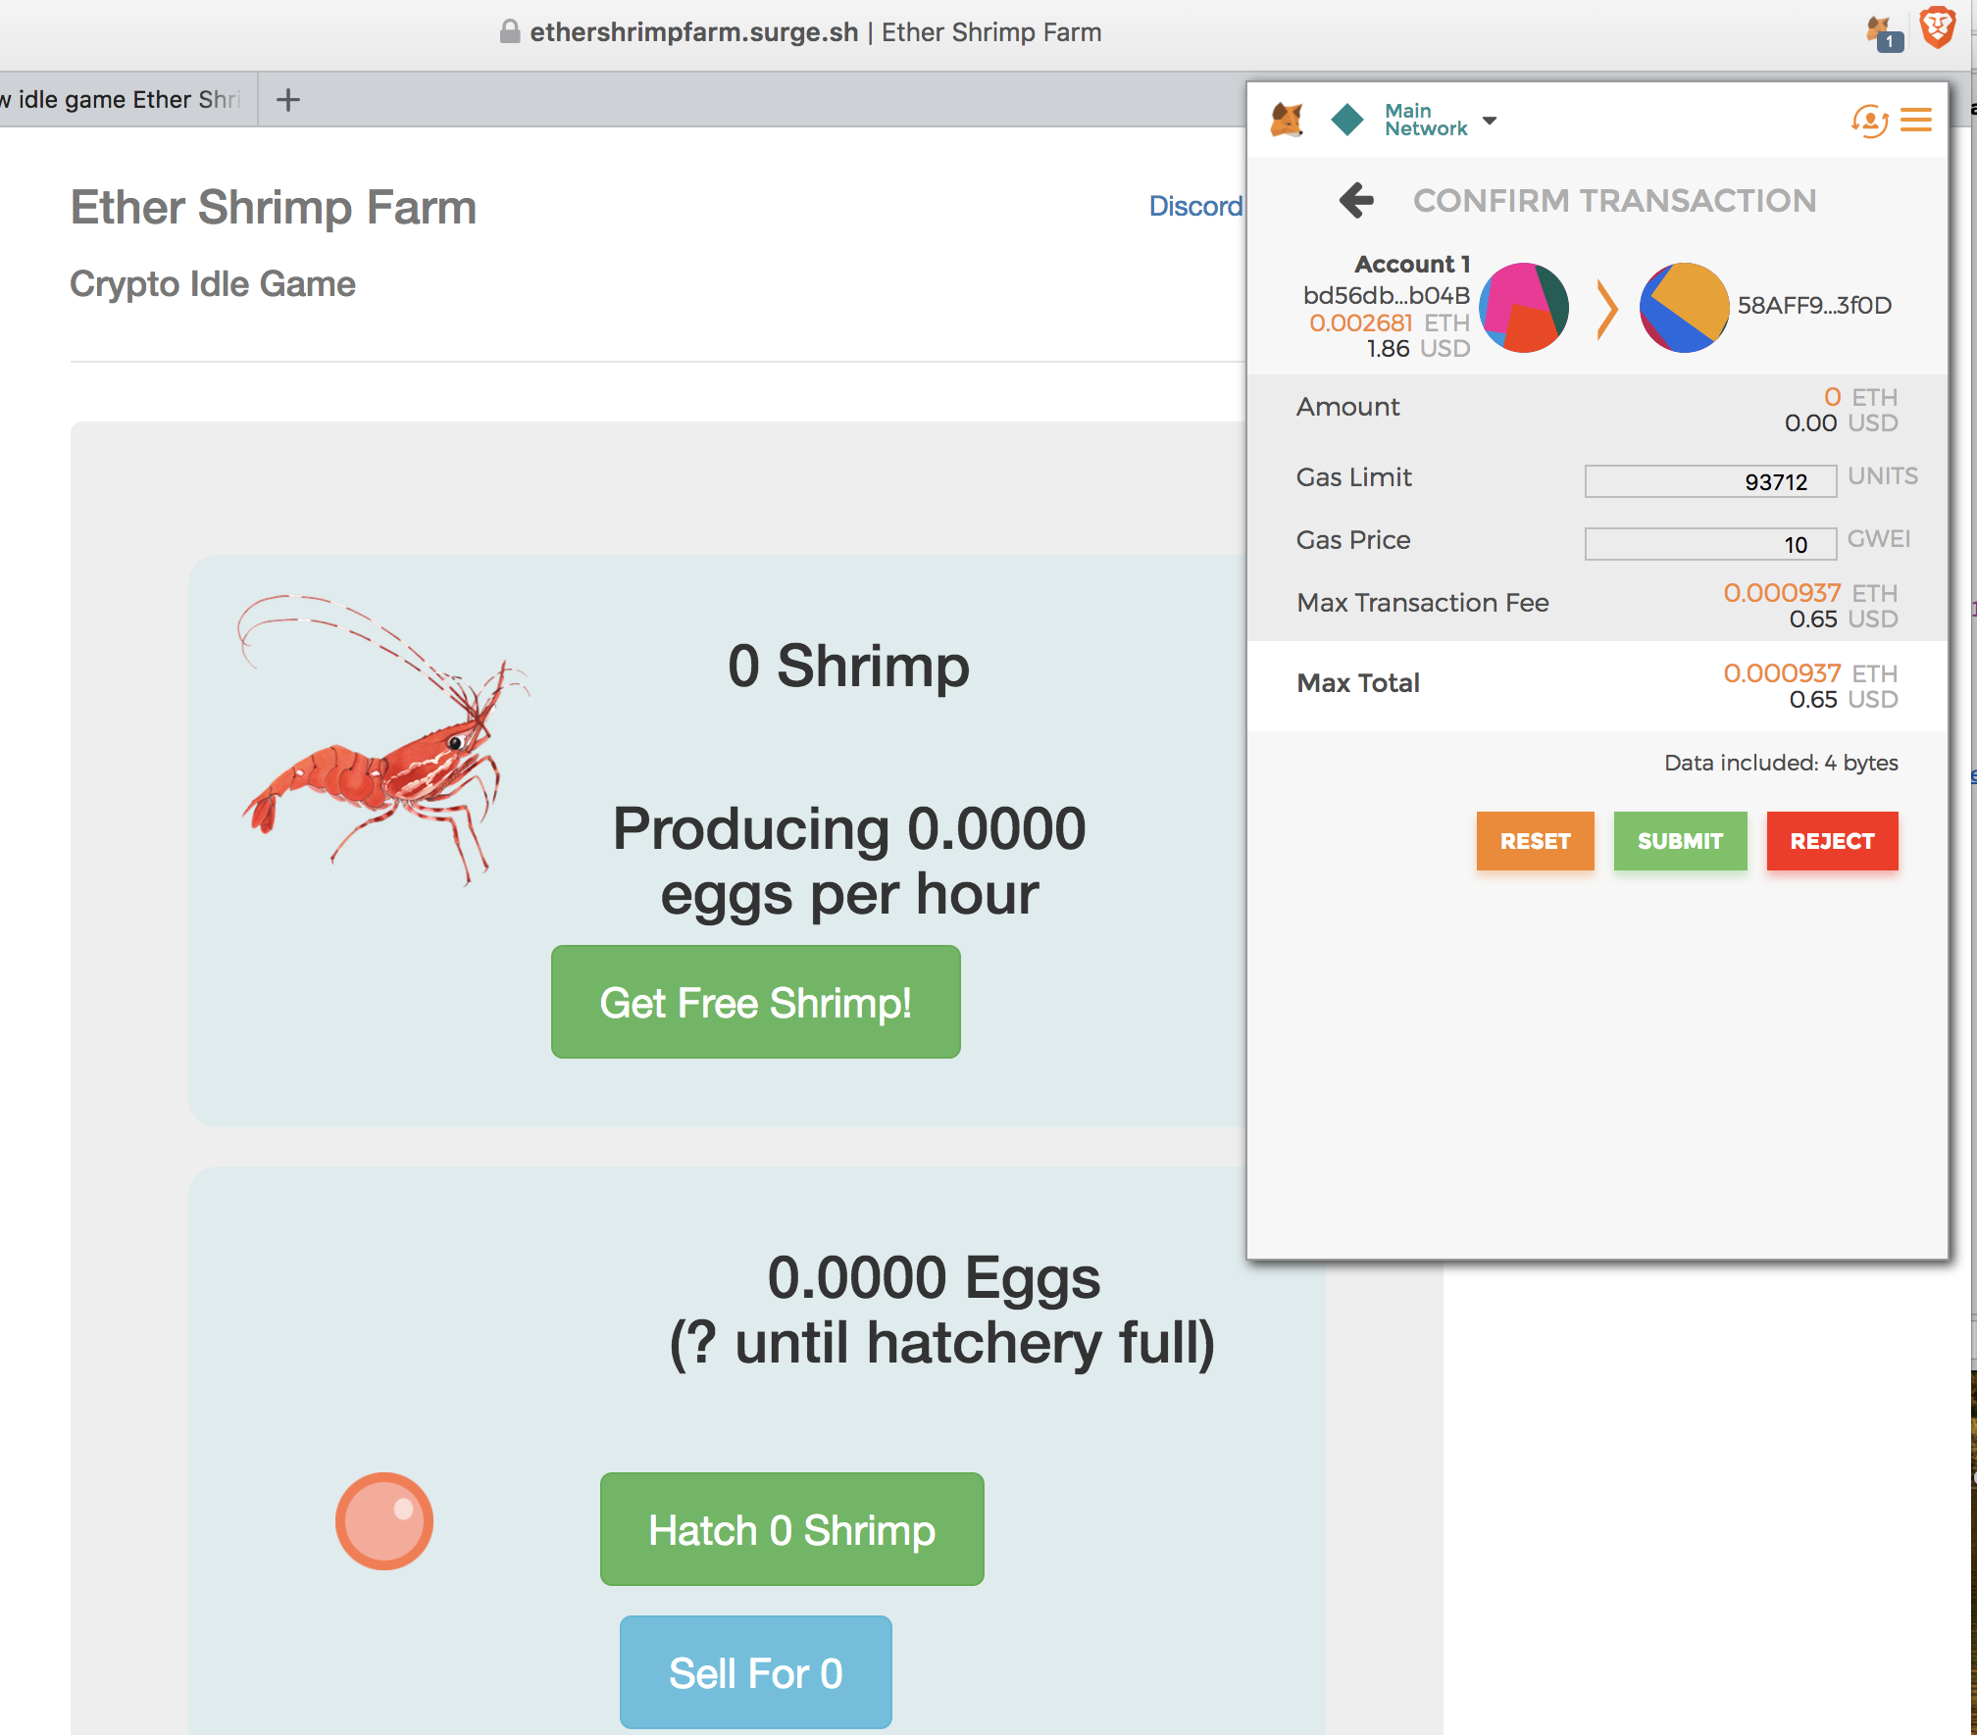This screenshot has width=1977, height=1735.
Task: Click the red shrimp image
Action: 383,740
